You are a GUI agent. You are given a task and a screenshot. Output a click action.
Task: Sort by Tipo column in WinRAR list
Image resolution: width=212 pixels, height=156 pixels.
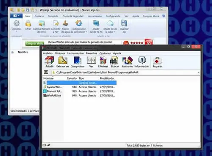point(81,78)
